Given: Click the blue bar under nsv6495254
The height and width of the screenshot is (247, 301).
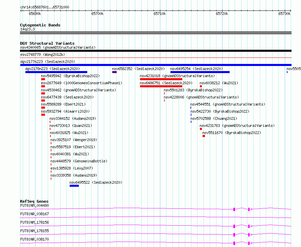Looking at the screenshot, I should 200,72.
